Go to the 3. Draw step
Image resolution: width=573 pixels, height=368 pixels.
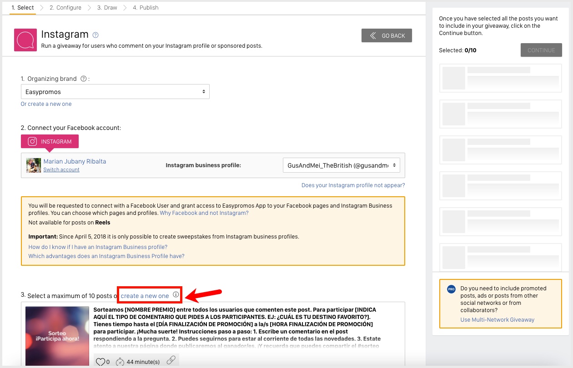pyautogui.click(x=107, y=8)
